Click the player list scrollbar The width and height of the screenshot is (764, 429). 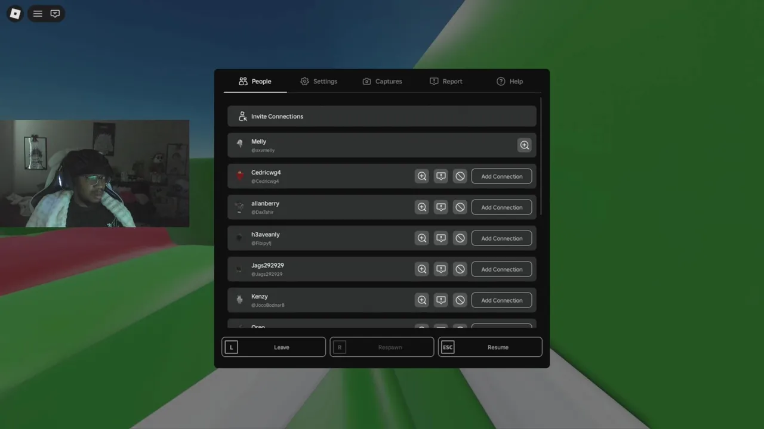click(541, 156)
